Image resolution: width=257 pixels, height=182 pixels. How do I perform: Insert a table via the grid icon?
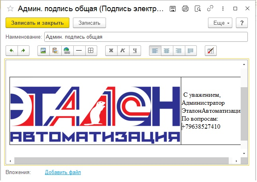tap(91, 51)
